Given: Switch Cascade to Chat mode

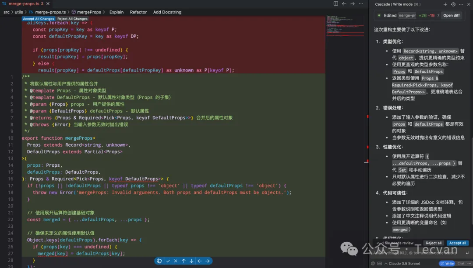Looking at the screenshot, I should click(461, 264).
